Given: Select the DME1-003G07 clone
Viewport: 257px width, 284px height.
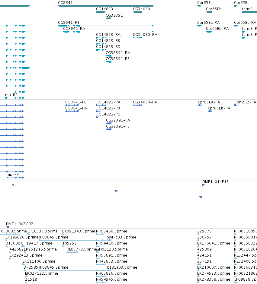Looking at the screenshot, I should pos(131,227).
